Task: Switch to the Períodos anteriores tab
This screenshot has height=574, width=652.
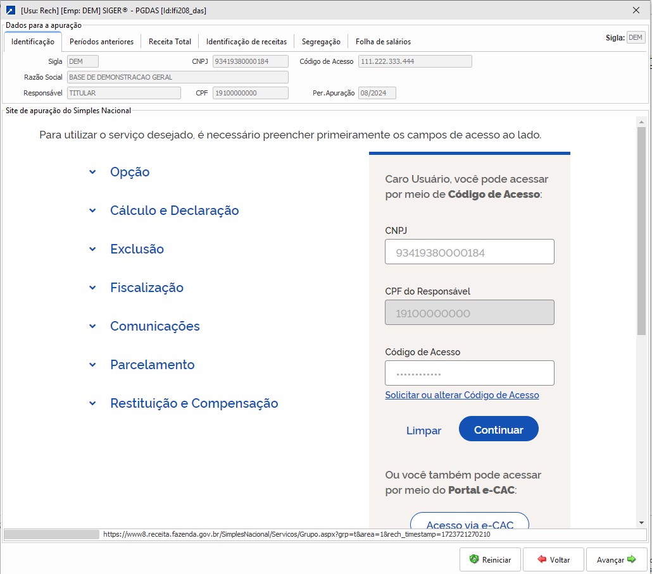Action: coord(101,42)
